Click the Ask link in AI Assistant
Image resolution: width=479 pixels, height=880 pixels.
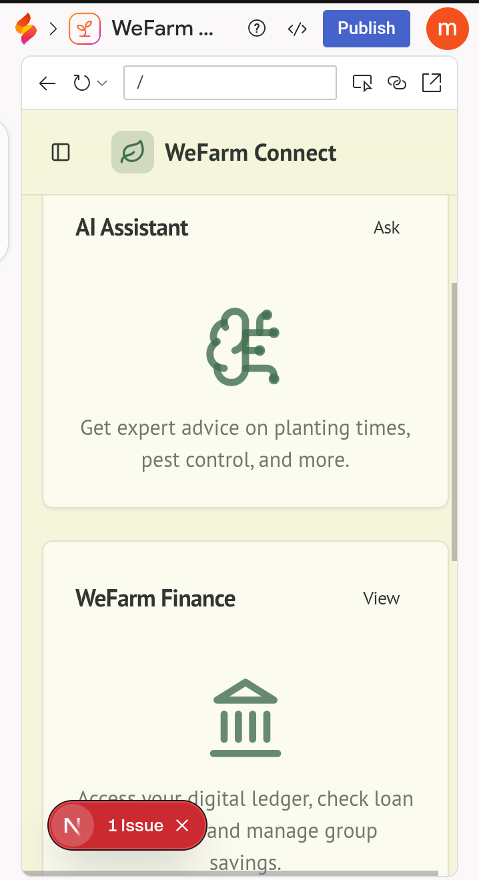387,228
